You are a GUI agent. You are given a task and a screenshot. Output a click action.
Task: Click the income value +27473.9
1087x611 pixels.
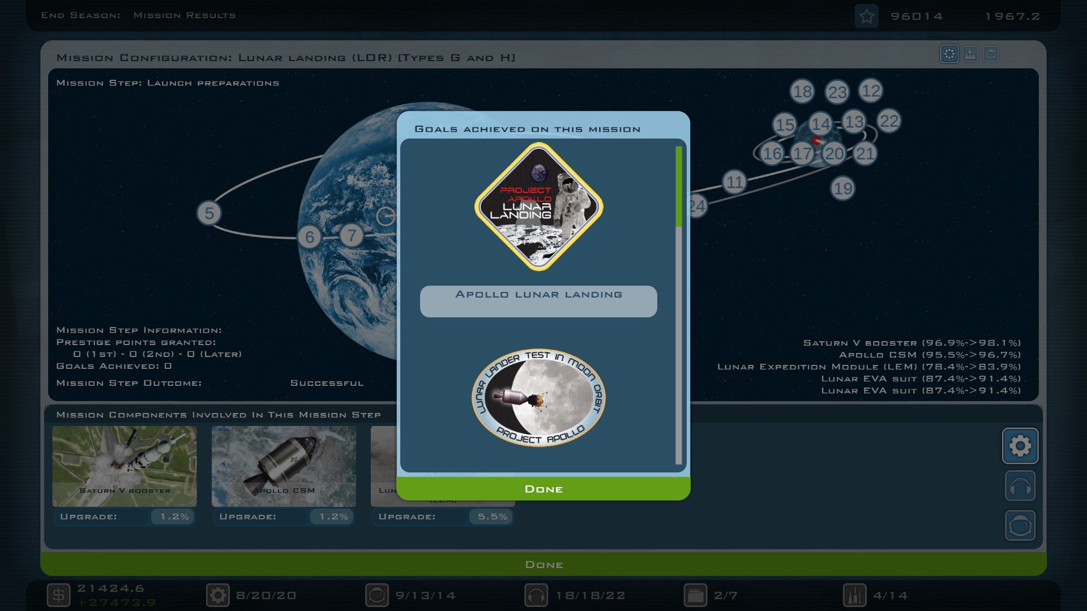pyautogui.click(x=117, y=603)
